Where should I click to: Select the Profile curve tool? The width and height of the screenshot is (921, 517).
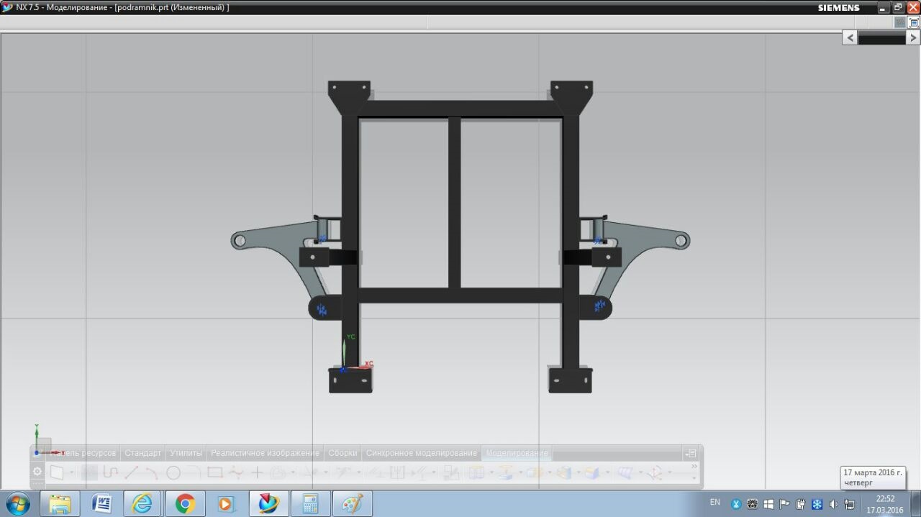point(110,472)
